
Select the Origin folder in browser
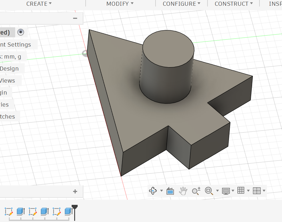pyautogui.click(x=3, y=93)
